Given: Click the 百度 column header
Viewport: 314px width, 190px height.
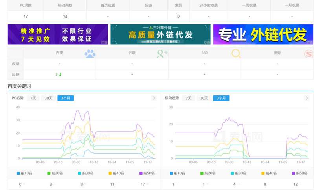Looking at the screenshot, I should click(59, 52).
